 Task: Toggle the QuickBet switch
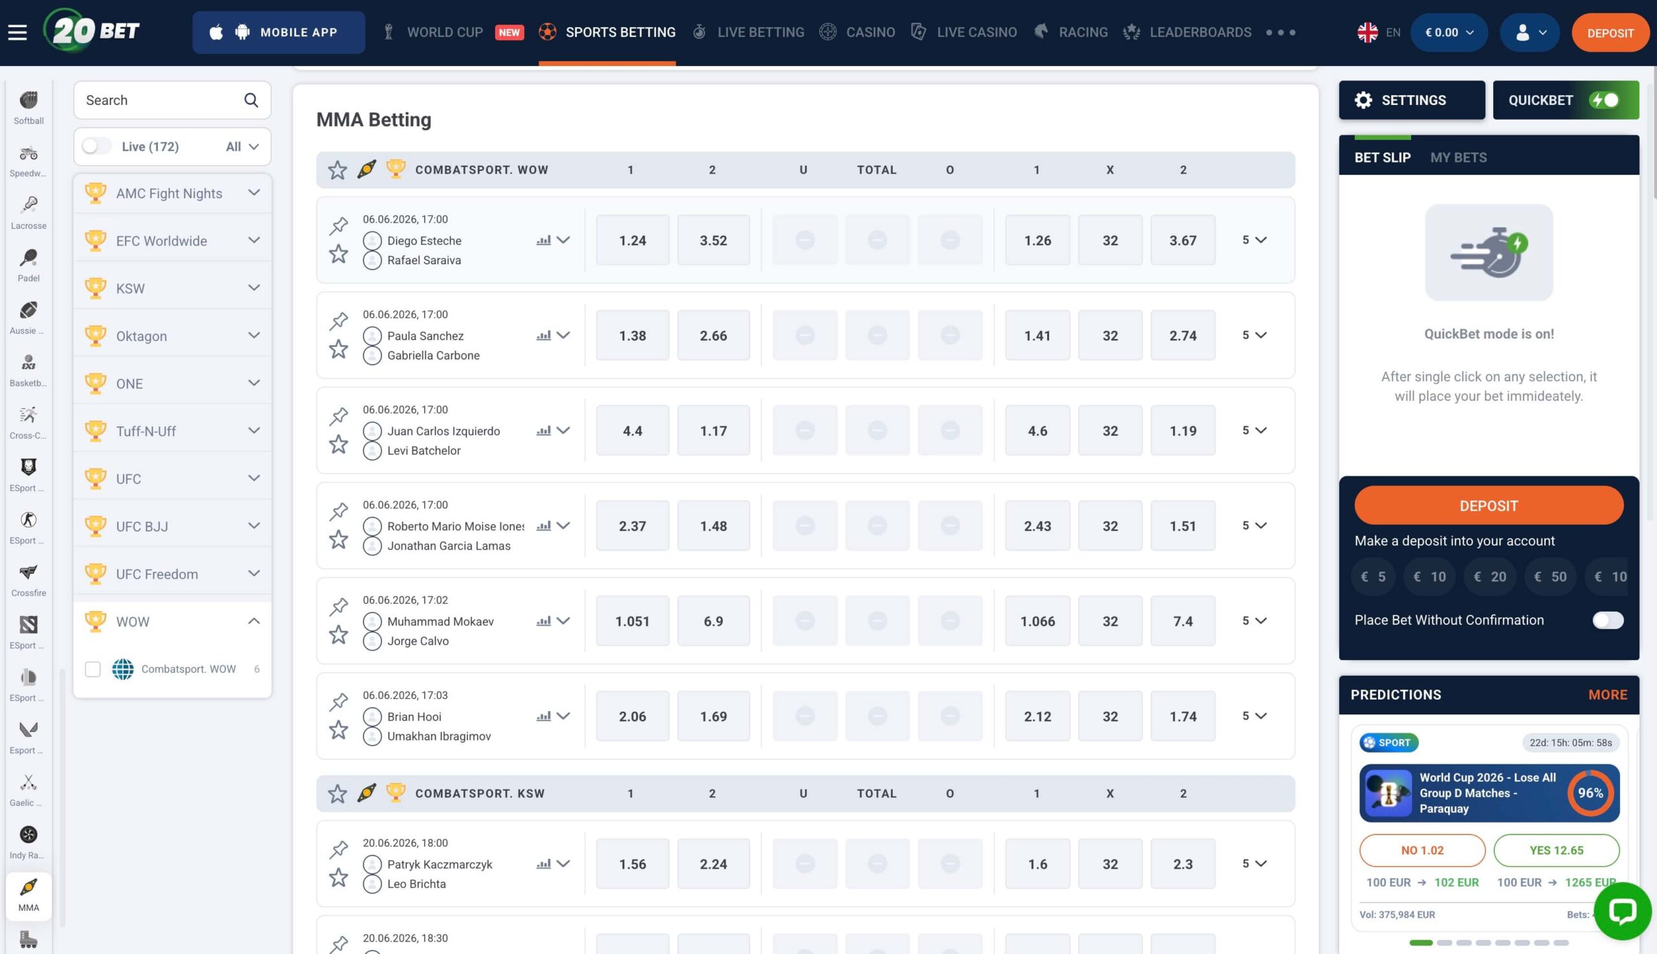click(1605, 100)
